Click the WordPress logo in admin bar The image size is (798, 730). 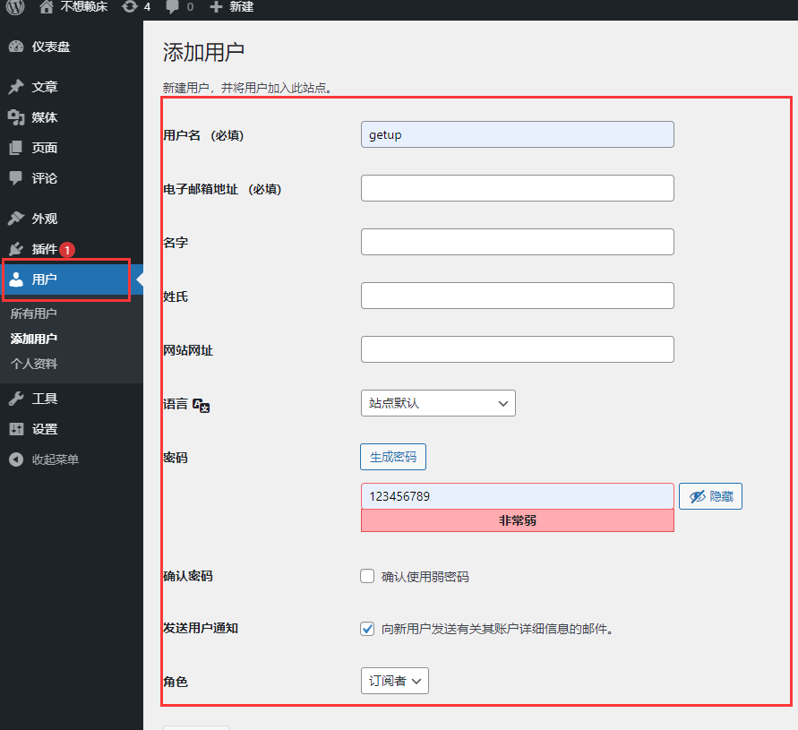[12, 8]
